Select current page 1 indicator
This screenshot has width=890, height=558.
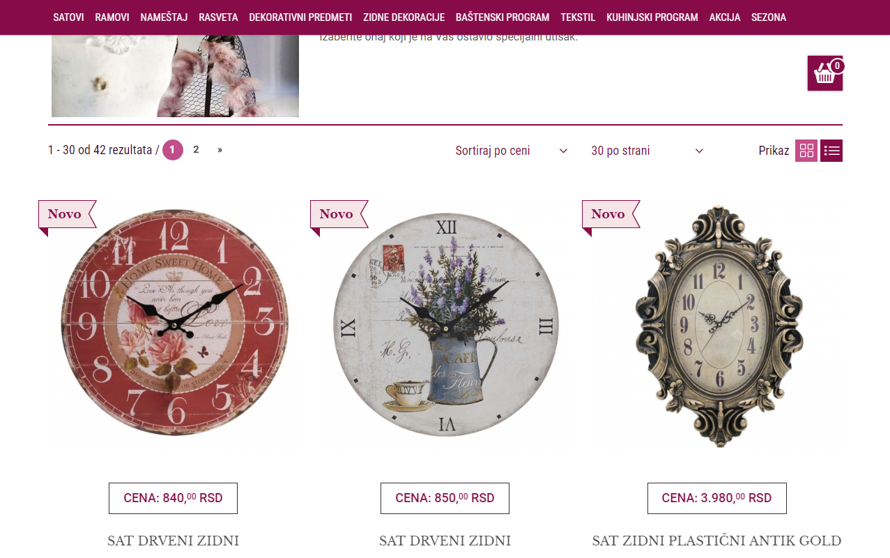(x=173, y=150)
